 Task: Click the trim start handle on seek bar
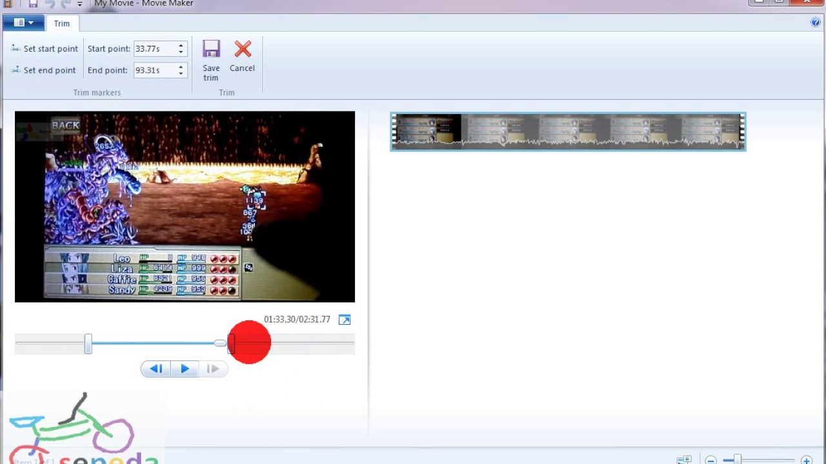88,343
